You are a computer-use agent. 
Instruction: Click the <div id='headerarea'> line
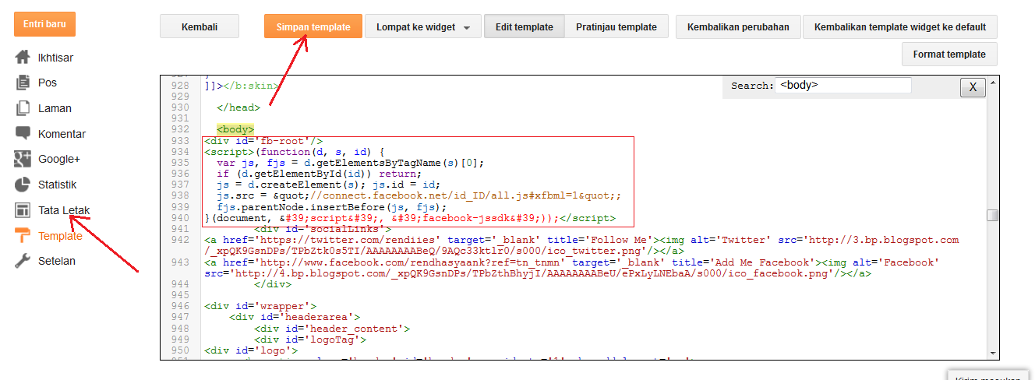point(295,317)
